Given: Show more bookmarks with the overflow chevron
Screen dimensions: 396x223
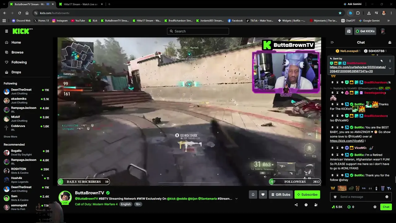Looking at the screenshot, I should pos(389,21).
